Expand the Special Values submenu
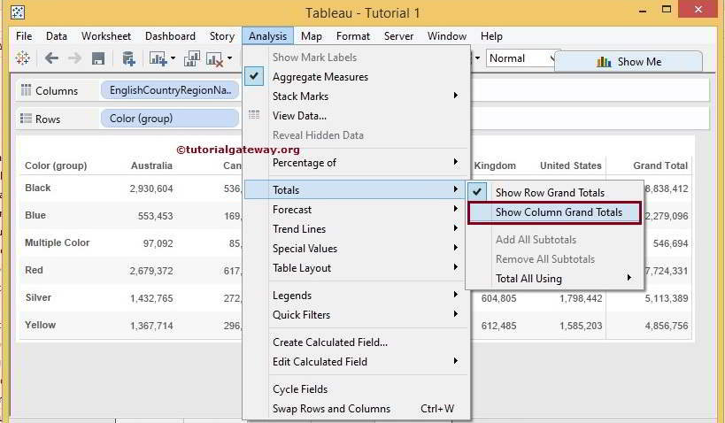Screen dimensions: 725x423 456,248
